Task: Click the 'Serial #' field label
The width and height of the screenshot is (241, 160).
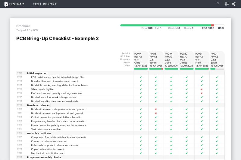Action: (126, 53)
